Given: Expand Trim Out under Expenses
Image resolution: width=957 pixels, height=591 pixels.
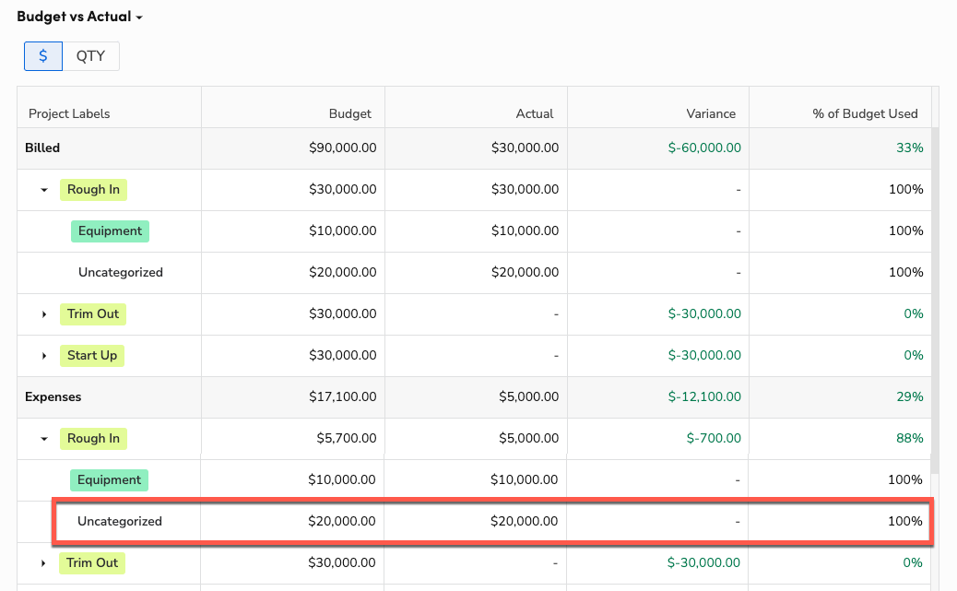Looking at the screenshot, I should tap(43, 563).
